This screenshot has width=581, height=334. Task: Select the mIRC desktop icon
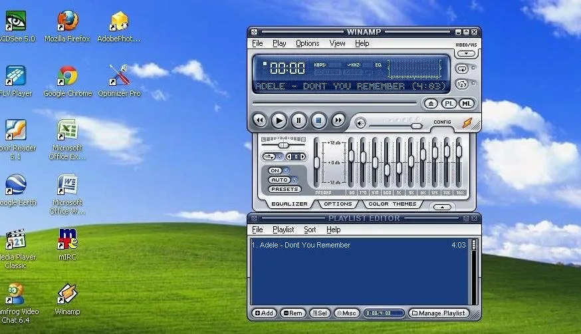(x=67, y=245)
